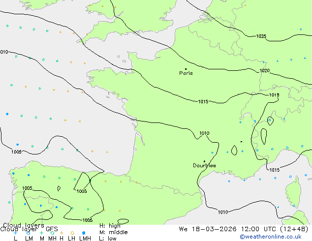Image resolution: width=312 pixels, height=241 pixels.
Task: Click the blue circle legend symbol above LM
Action: click(29, 233)
